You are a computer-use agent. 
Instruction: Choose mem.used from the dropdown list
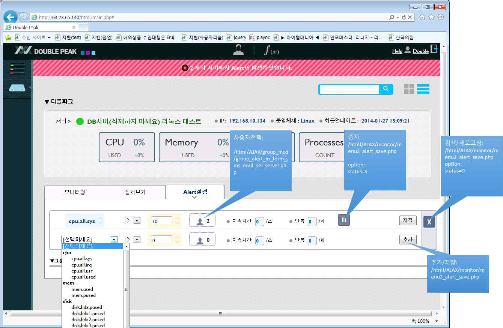[x=82, y=289]
